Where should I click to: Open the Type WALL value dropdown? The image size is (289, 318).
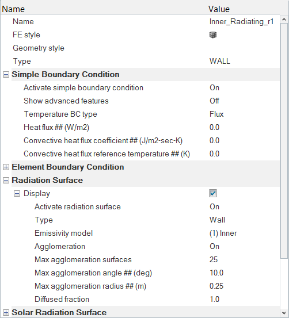tap(244, 62)
